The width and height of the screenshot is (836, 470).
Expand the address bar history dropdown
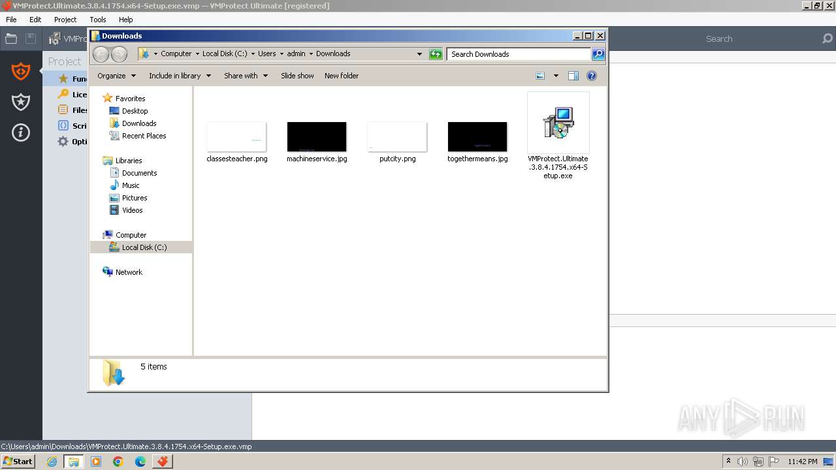419,54
